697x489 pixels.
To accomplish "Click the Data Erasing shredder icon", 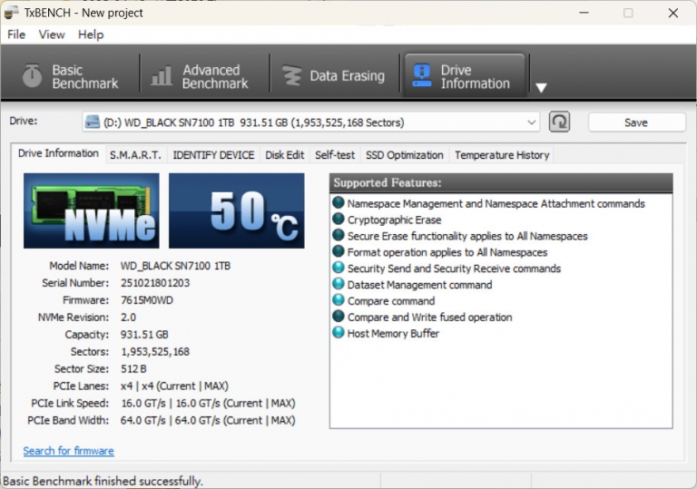I will [292, 75].
